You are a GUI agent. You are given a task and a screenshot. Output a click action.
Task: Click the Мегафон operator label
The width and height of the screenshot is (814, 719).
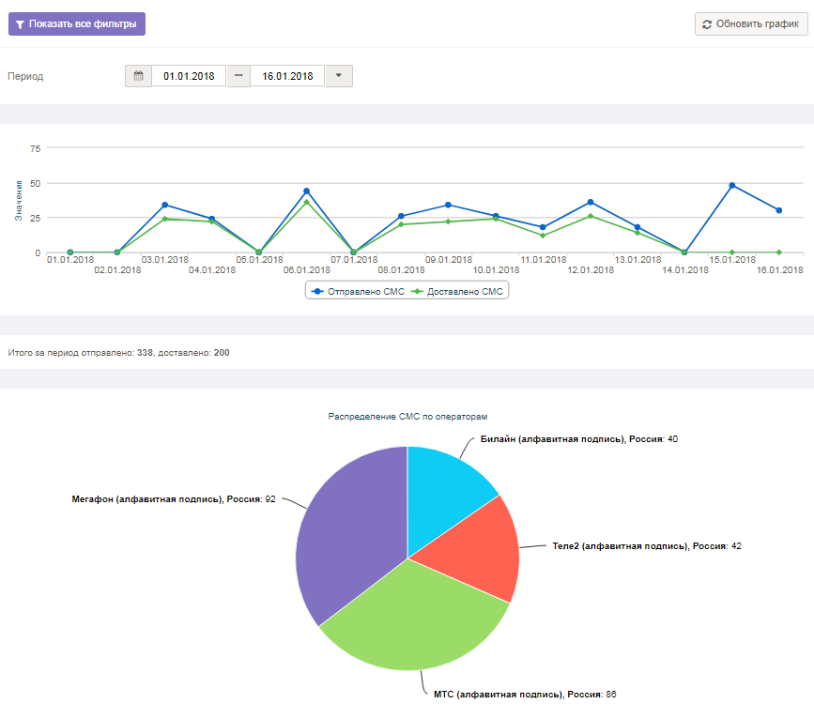[x=174, y=499]
